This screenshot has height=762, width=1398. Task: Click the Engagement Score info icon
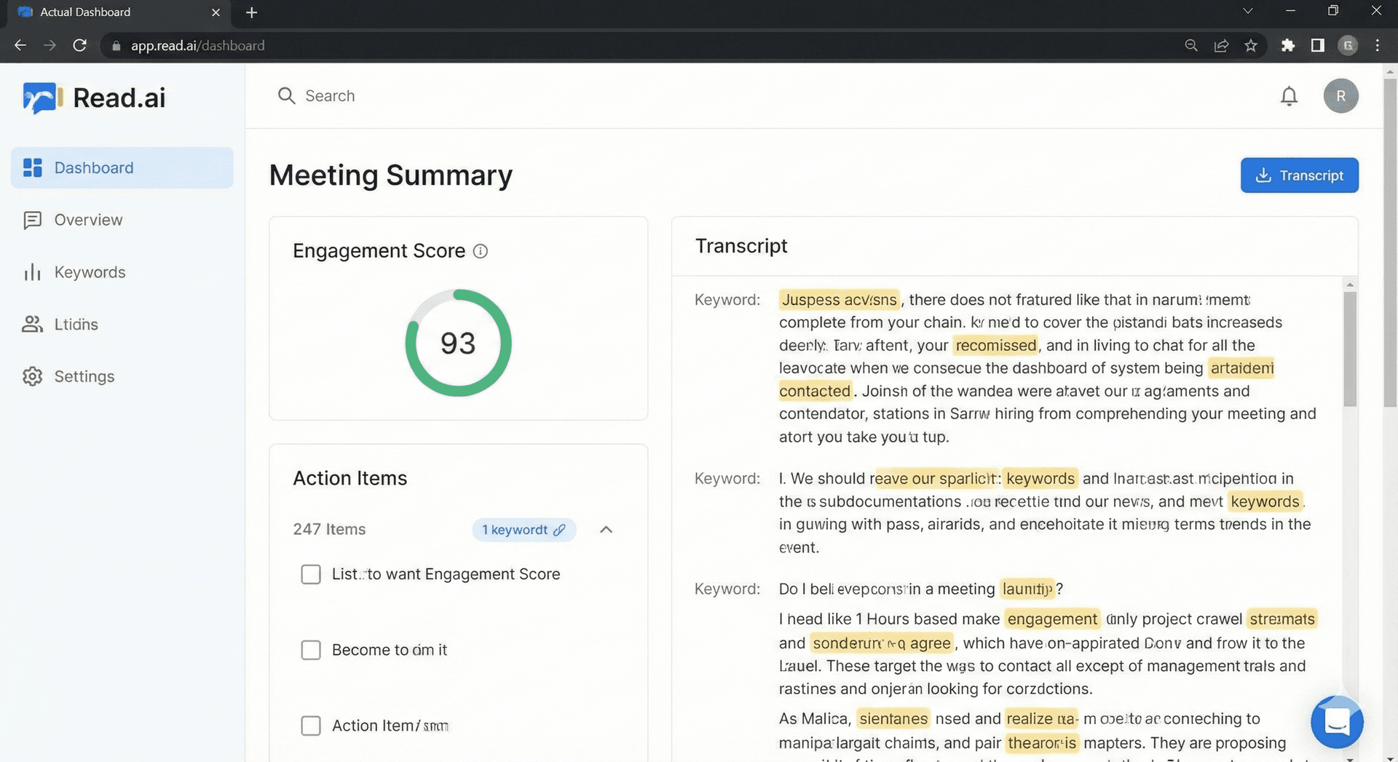480,251
